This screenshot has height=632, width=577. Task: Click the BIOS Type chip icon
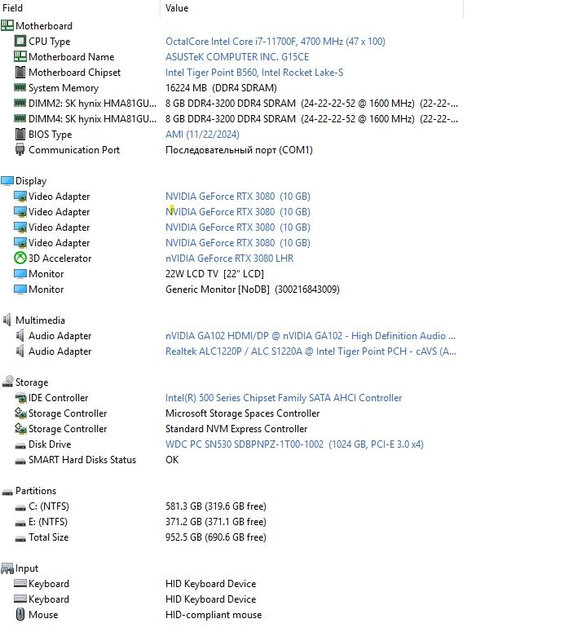click(x=20, y=135)
